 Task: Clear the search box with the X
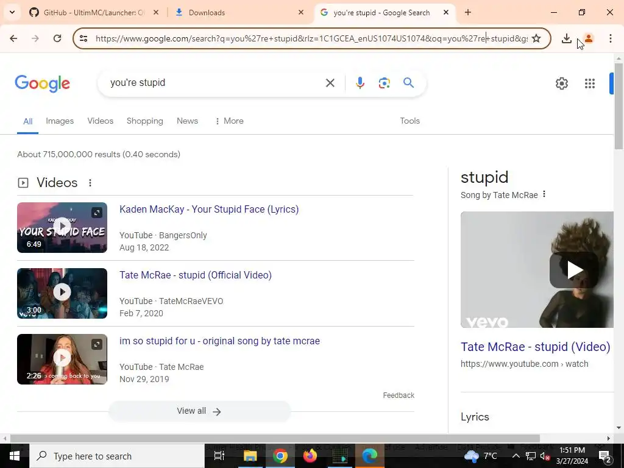pos(330,83)
